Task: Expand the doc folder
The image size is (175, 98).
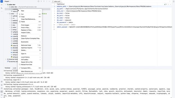Action: [x=10, y=25]
